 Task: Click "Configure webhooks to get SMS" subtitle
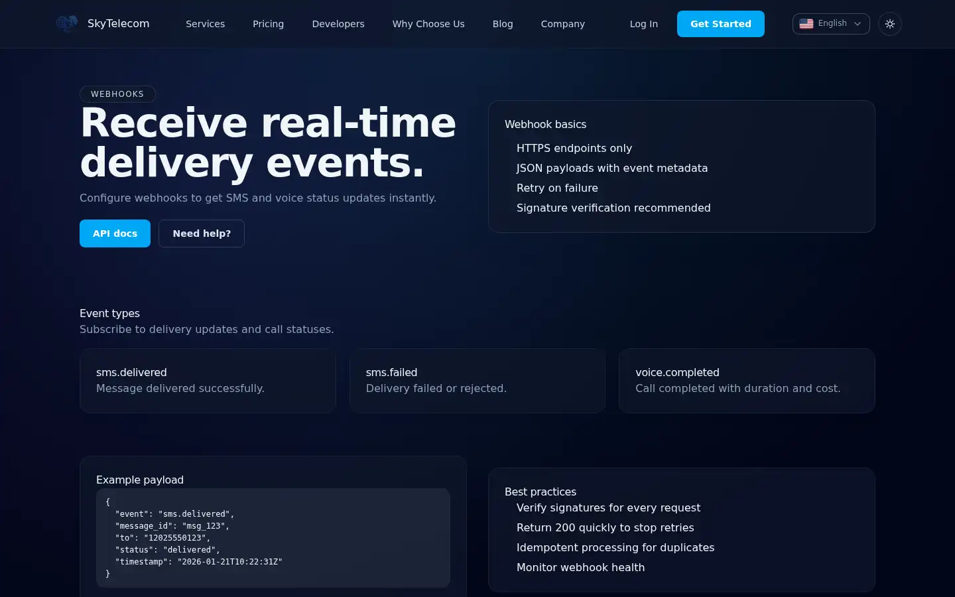click(258, 198)
